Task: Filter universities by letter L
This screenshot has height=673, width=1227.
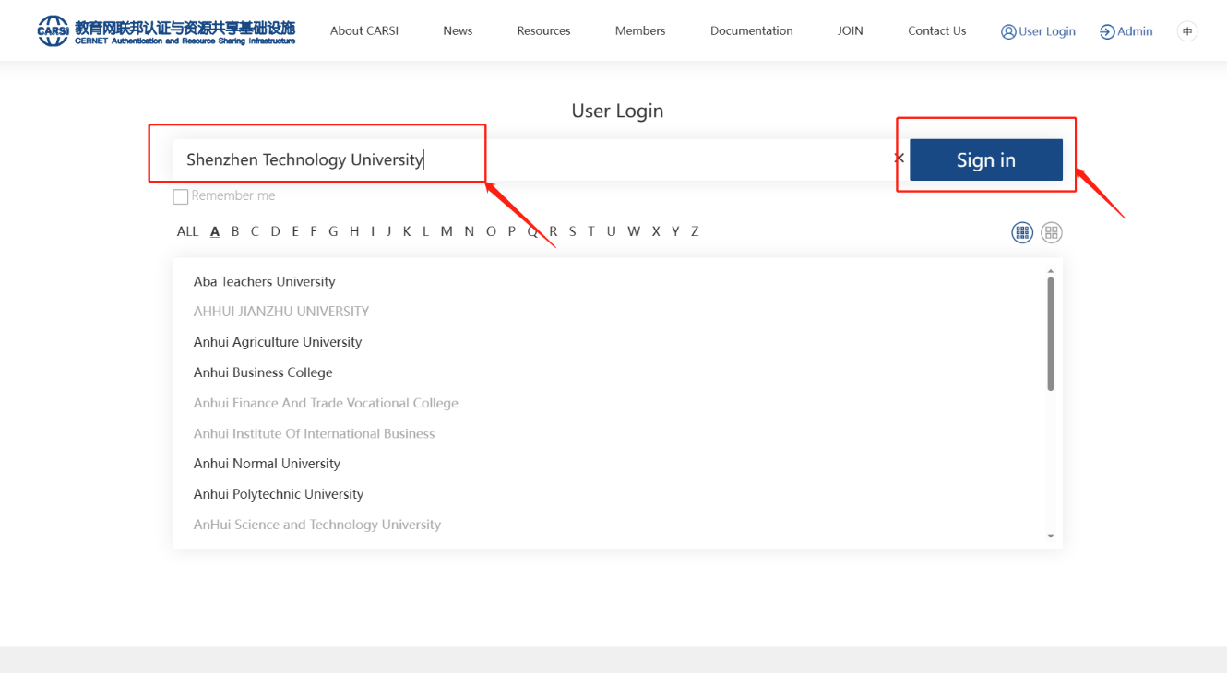Action: [425, 231]
